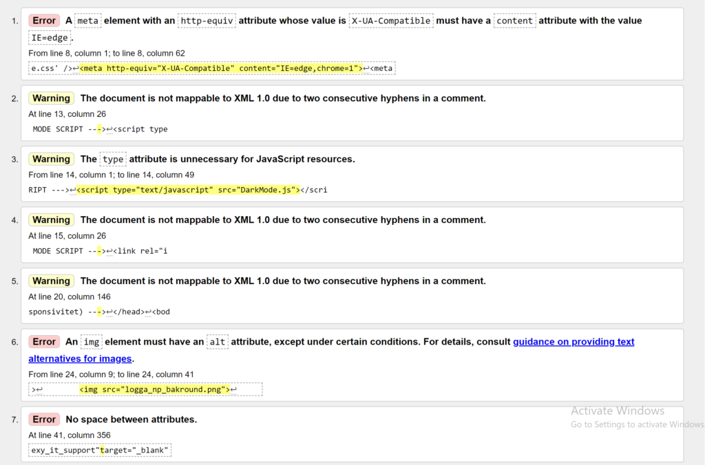Click the Warning badge of message 3
Image resolution: width=705 pixels, height=465 pixels.
(x=51, y=159)
